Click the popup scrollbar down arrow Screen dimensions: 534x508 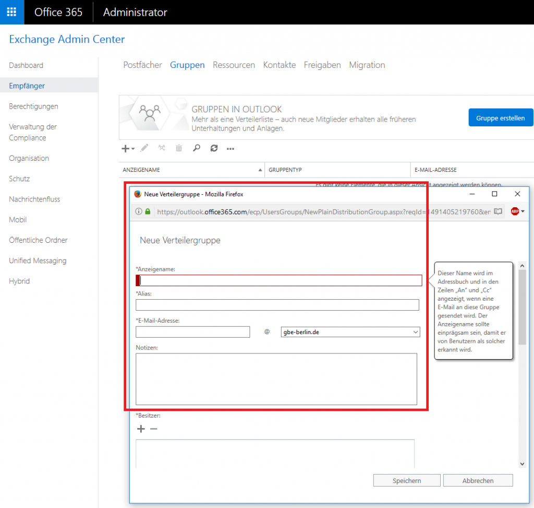click(522, 464)
